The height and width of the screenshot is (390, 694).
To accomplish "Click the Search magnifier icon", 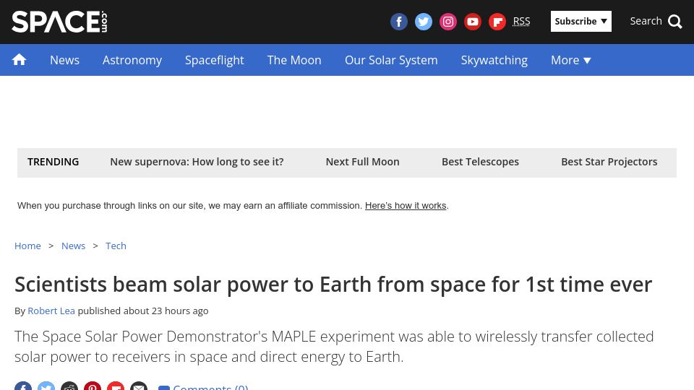I will point(675,21).
